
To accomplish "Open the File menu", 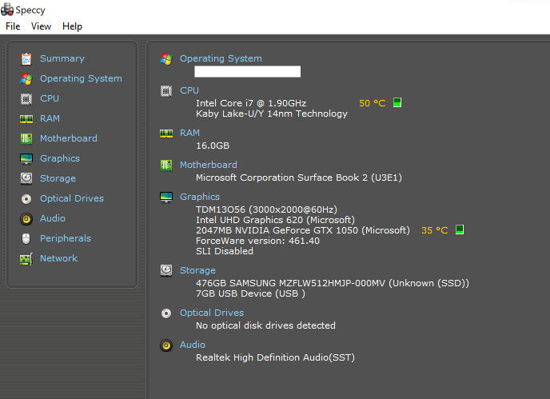I will (13, 26).
